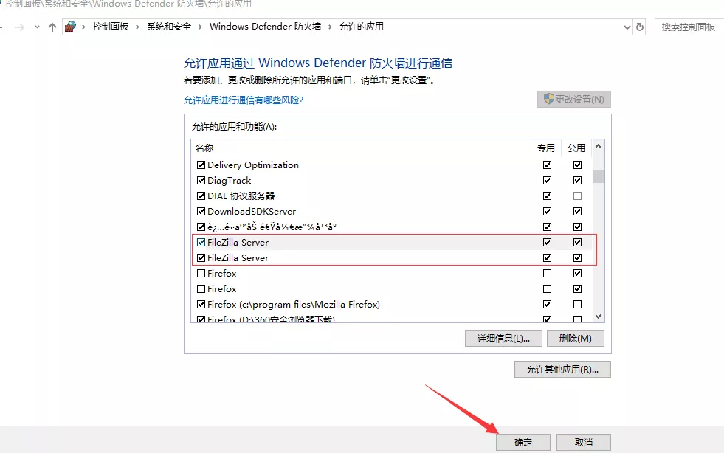Toggle 公用 checkbox for DownloadSDKServer
Viewport: 724px width, 453px height.
(577, 212)
